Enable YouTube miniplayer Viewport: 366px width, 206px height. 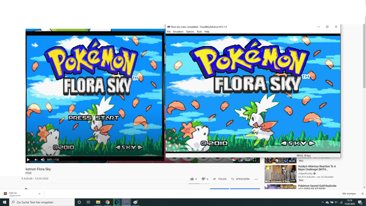click(241, 160)
